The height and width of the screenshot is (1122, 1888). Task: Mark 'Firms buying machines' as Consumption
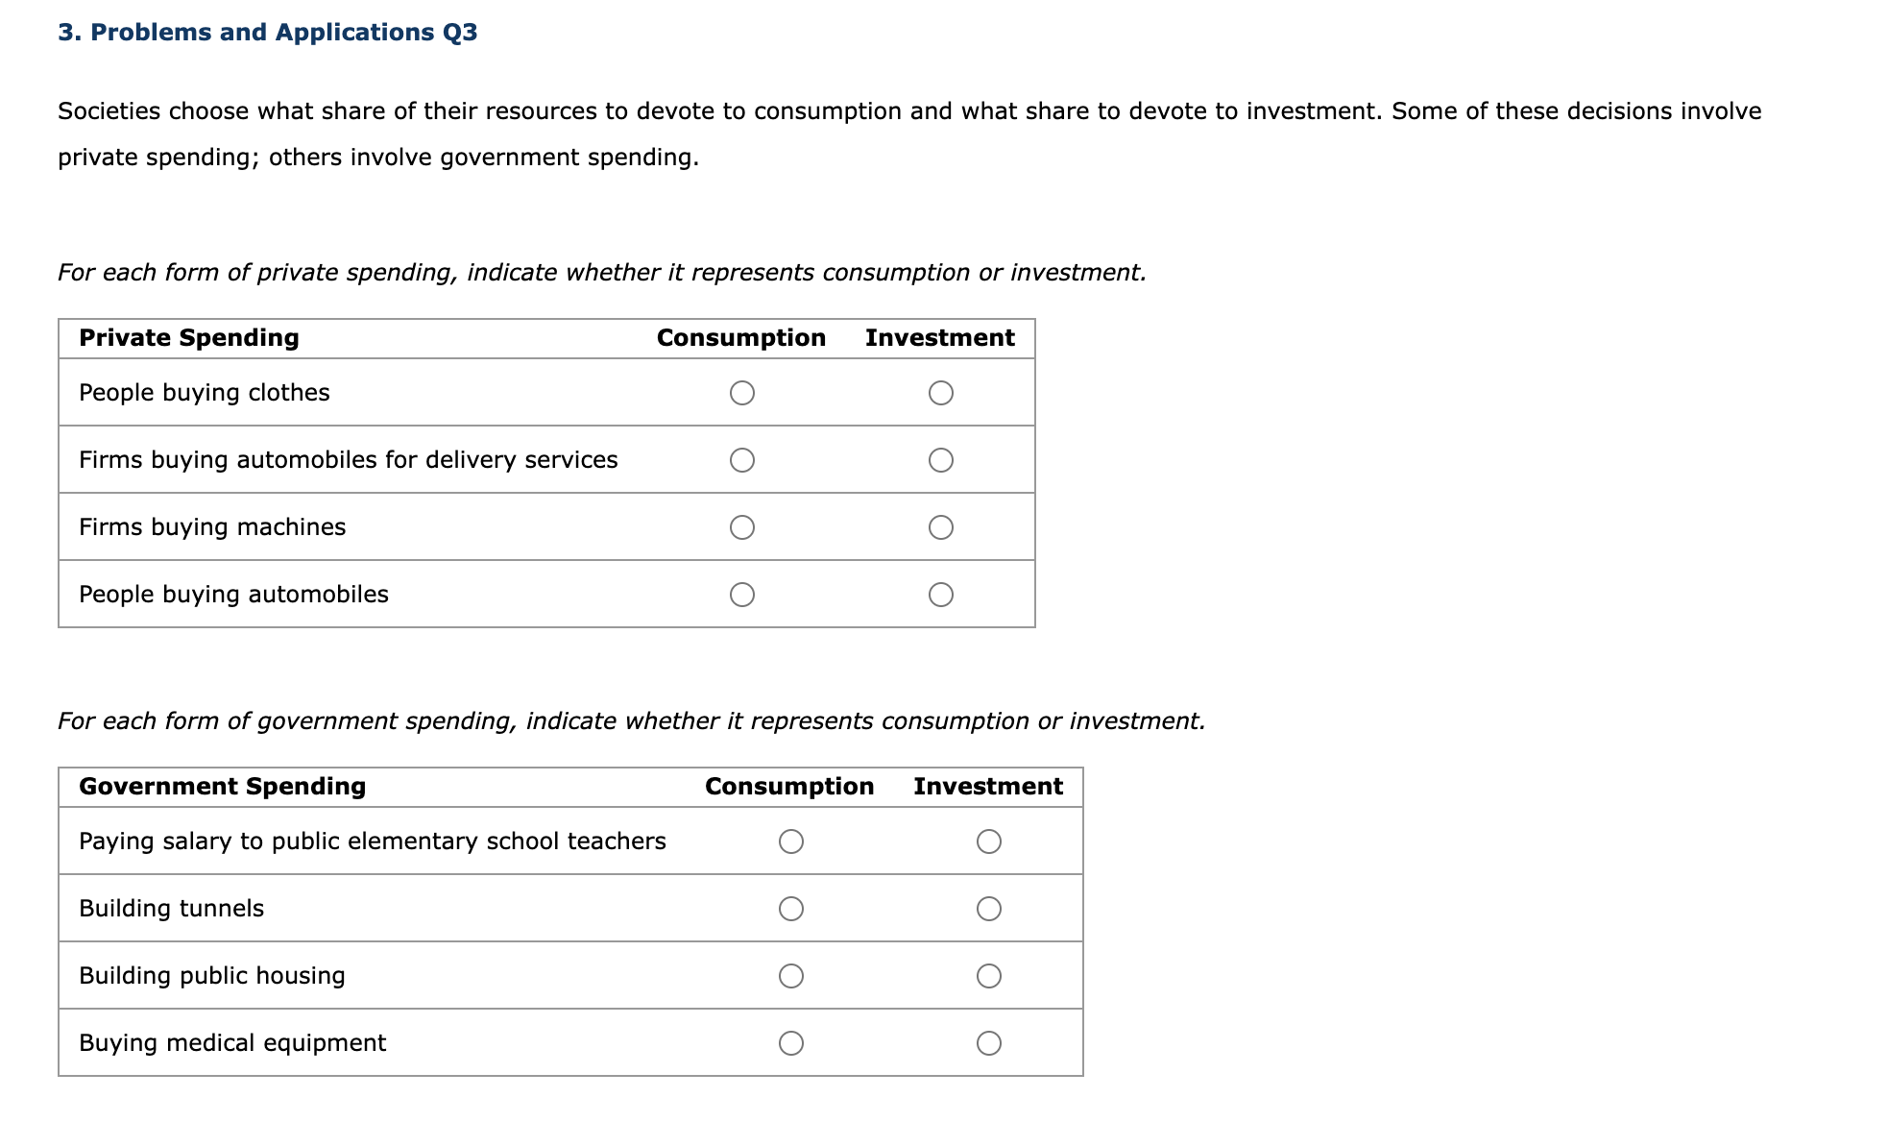741,526
